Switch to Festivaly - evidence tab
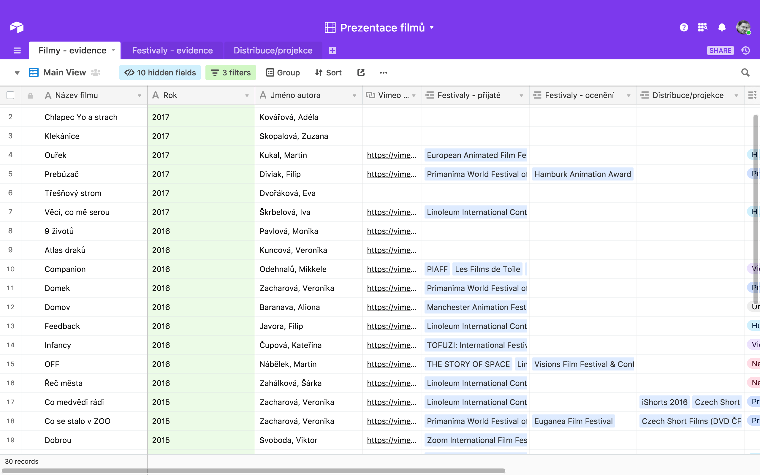The height and width of the screenshot is (475, 760). pyautogui.click(x=172, y=50)
